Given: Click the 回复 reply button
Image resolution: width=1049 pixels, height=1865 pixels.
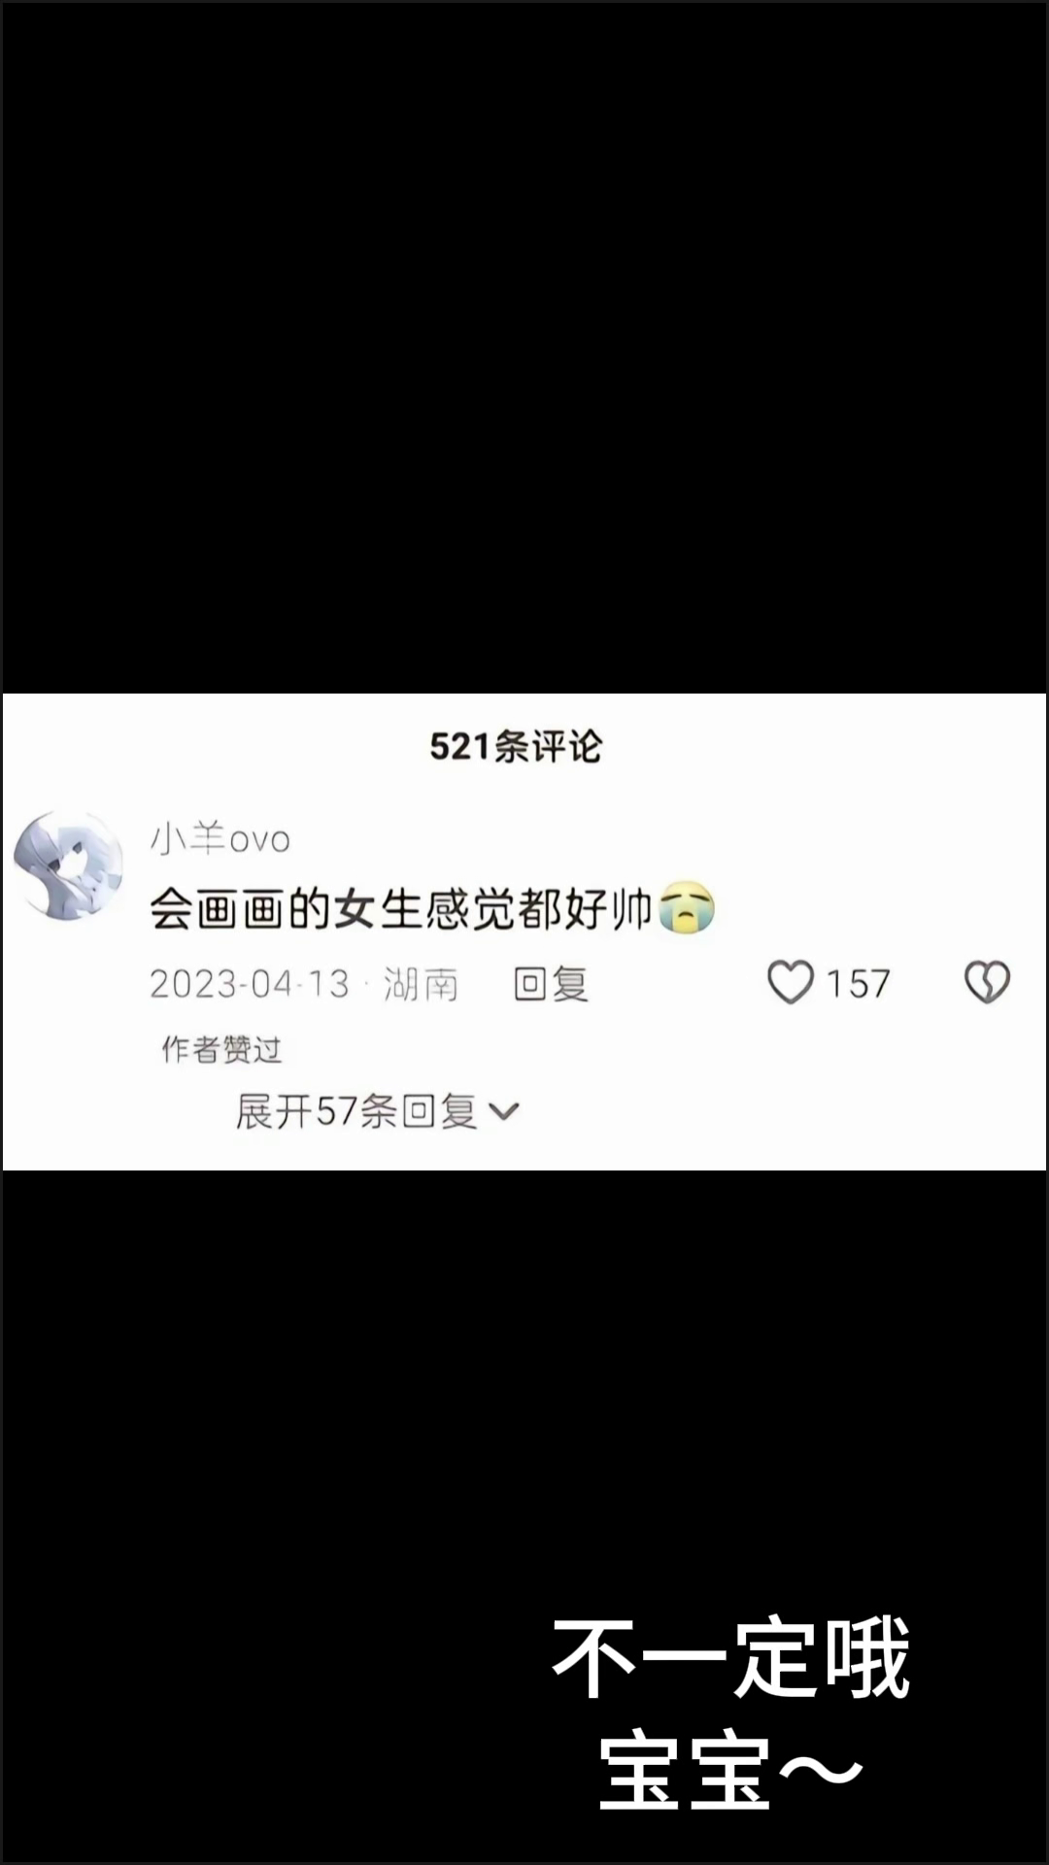Looking at the screenshot, I should click(x=551, y=984).
